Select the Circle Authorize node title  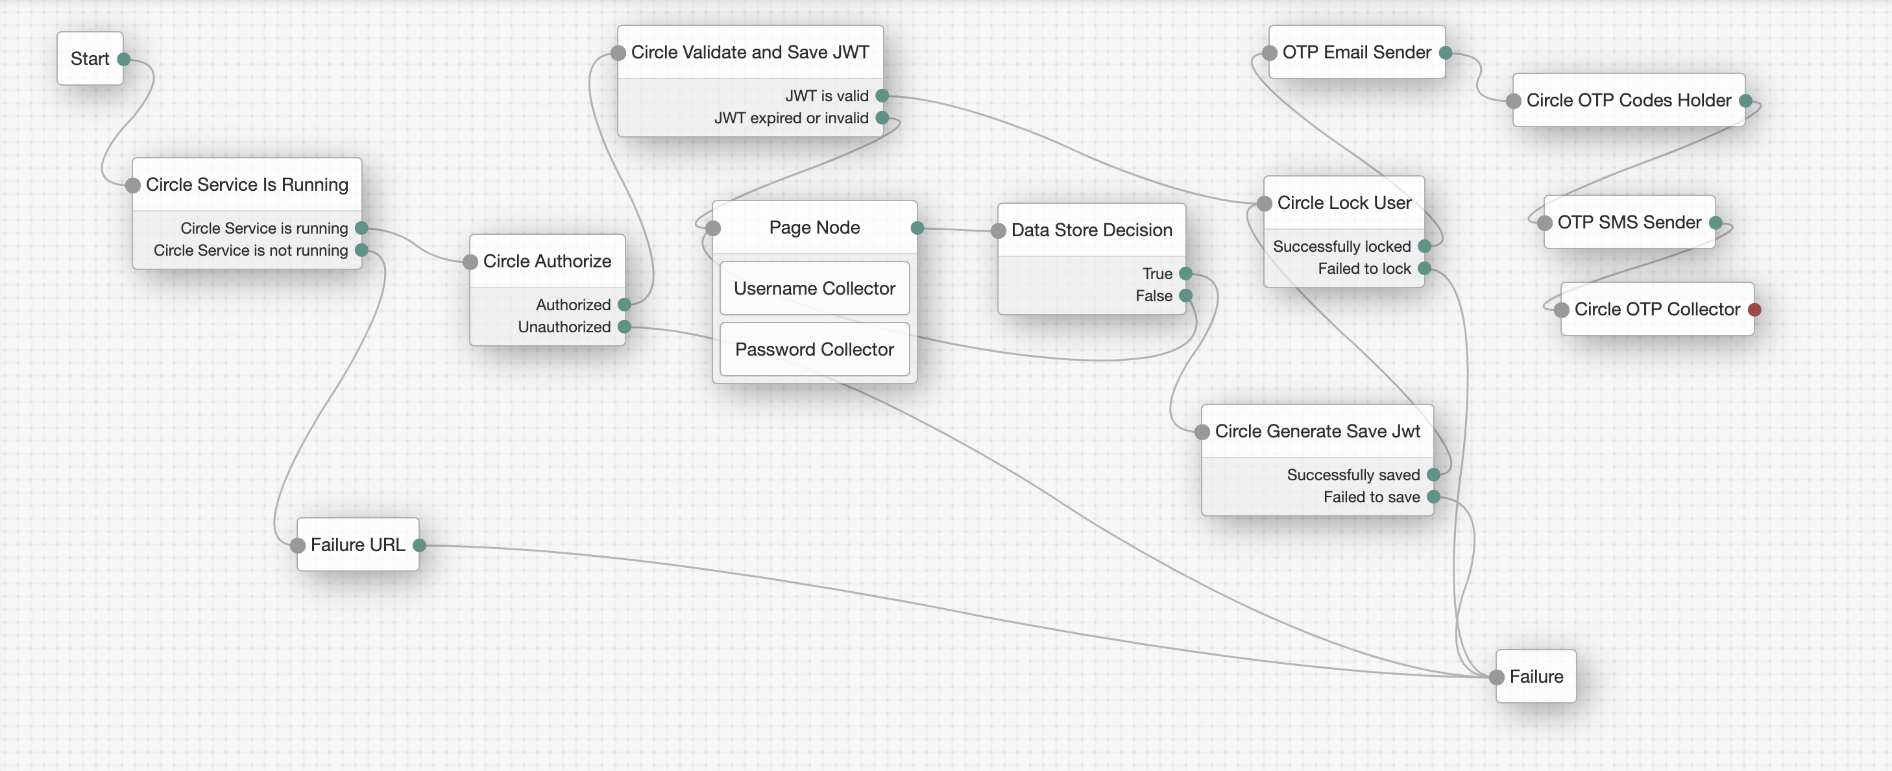[546, 261]
